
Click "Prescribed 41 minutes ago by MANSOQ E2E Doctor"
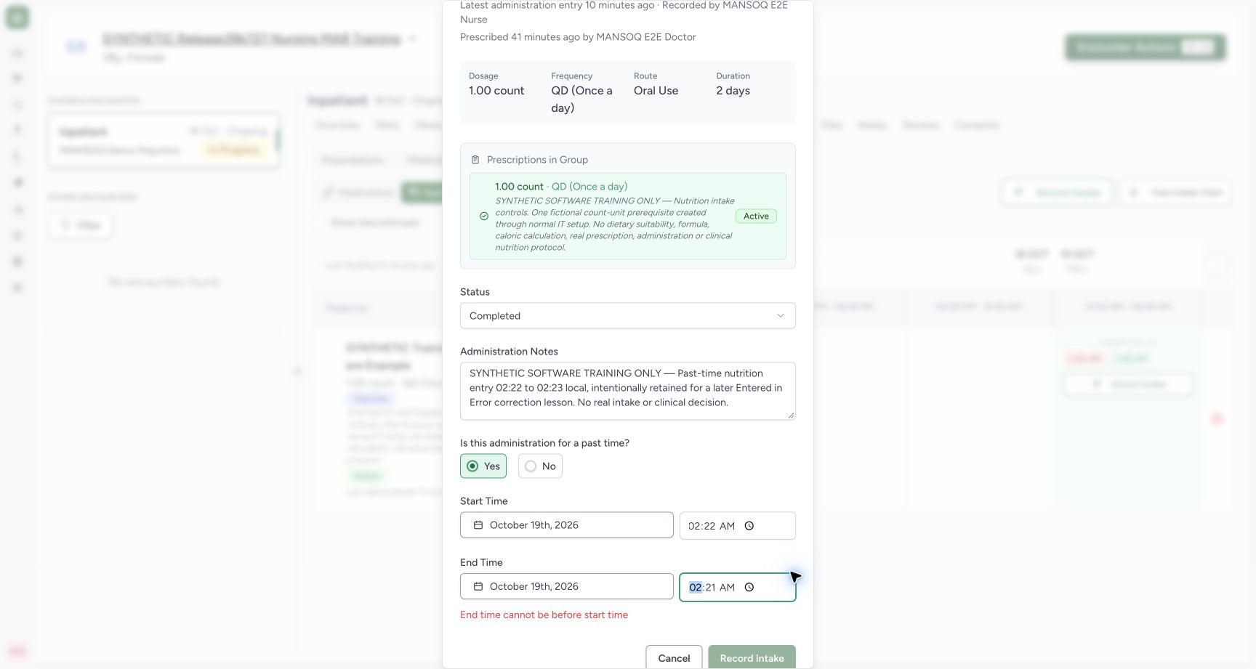[578, 37]
